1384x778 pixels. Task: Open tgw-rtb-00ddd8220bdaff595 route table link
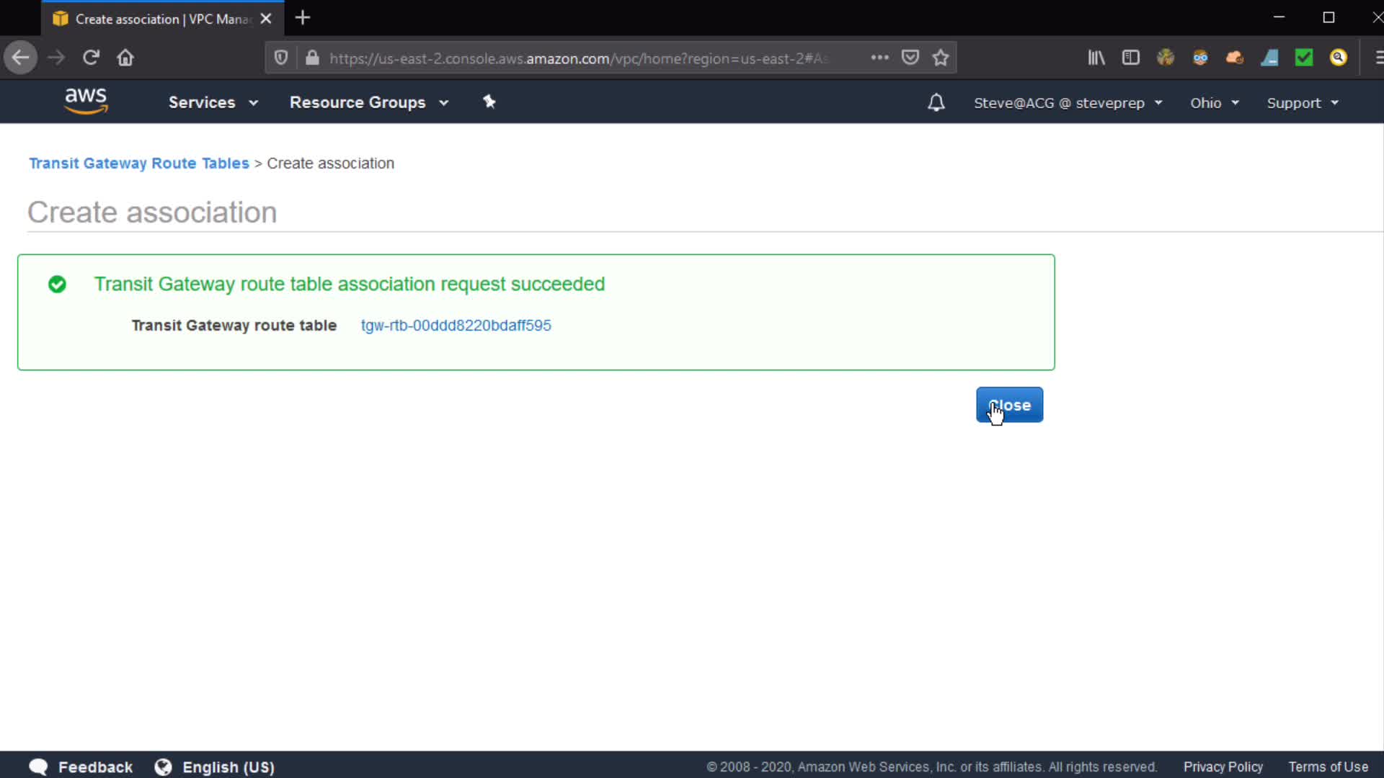click(456, 326)
